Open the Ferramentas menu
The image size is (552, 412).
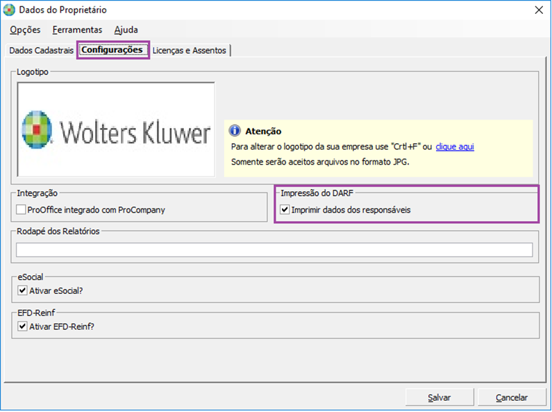click(x=77, y=30)
